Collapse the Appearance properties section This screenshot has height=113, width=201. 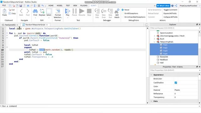(x=151, y=75)
